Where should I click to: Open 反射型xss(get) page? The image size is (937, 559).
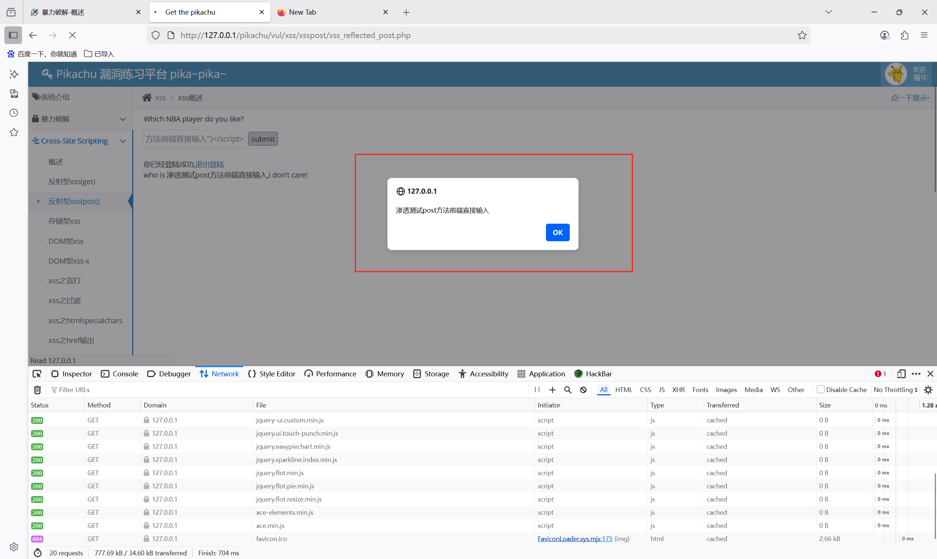coord(72,182)
